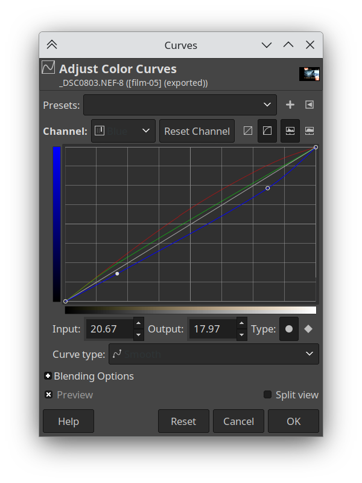Expand the Blending Options section

click(48, 376)
